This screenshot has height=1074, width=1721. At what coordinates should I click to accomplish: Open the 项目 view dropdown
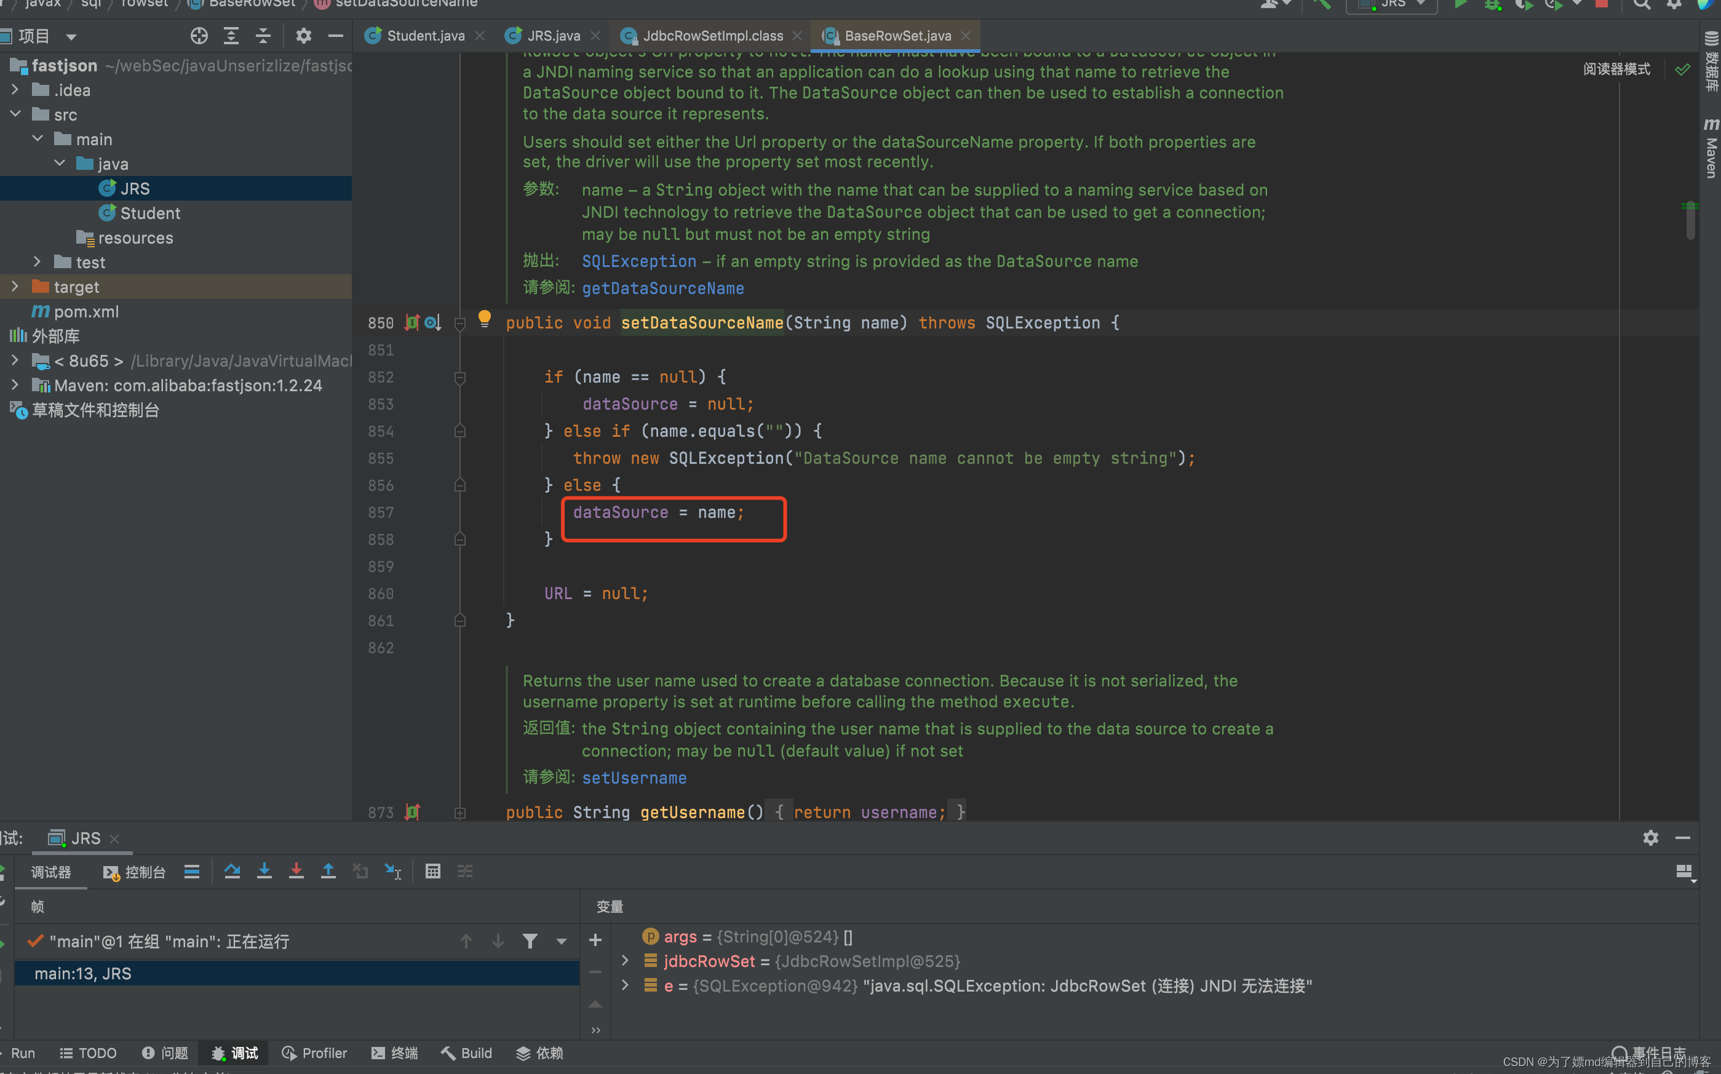point(71,37)
